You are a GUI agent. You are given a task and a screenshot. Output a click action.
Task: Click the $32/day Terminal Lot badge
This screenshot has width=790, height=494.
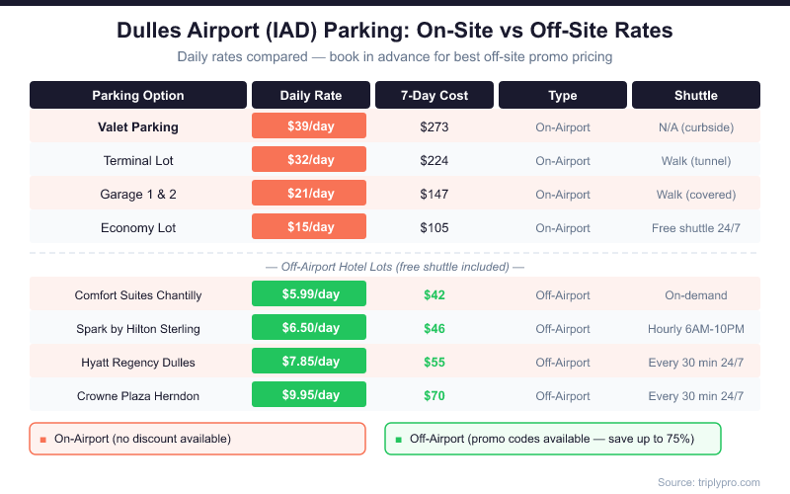coord(309,160)
